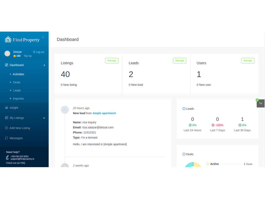Click the up arrow icon for Last 30 Days
This screenshot has height=199, width=265.
[240, 125]
